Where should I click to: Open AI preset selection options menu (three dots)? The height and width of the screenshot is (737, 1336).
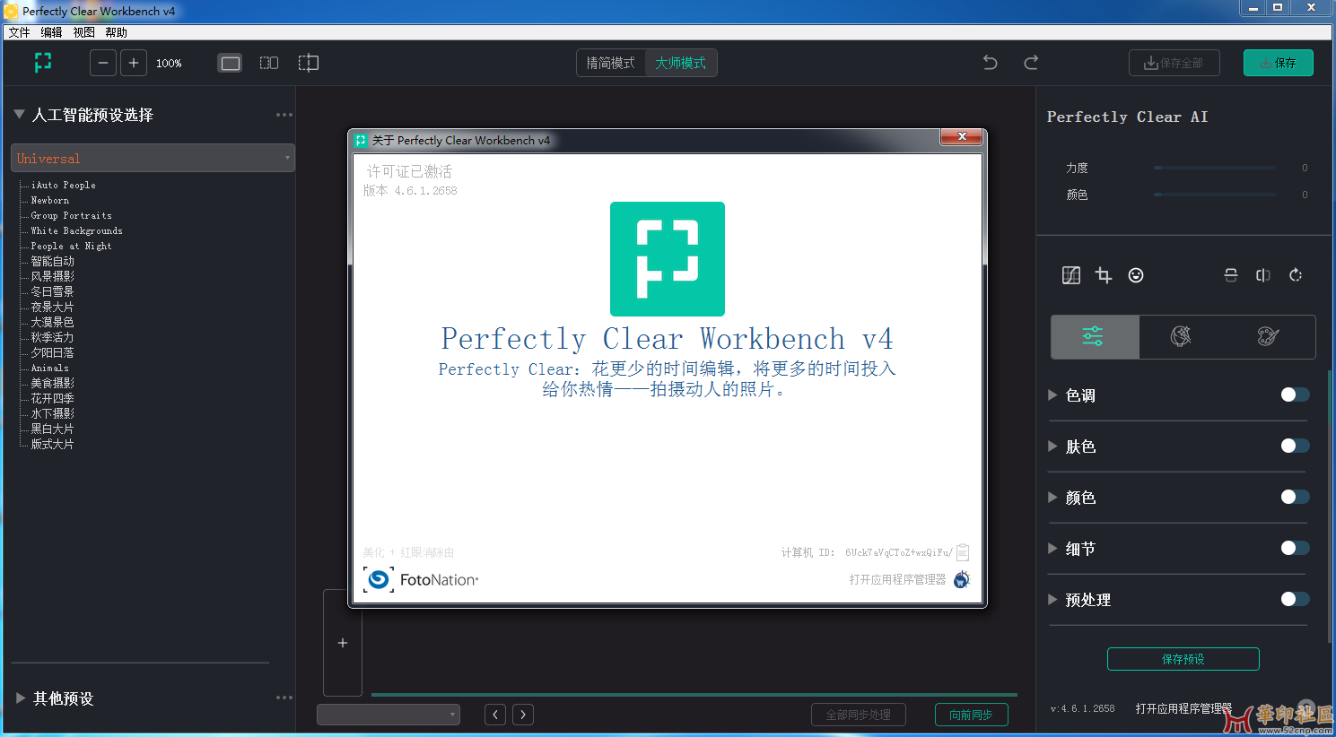coord(284,115)
